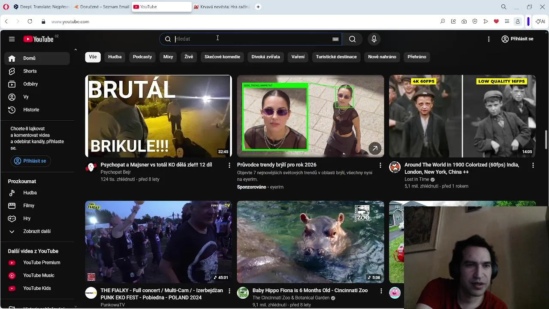Open more options for Baby Hippo Fiona video
Screen dimensions: 549x309
click(x=381, y=291)
